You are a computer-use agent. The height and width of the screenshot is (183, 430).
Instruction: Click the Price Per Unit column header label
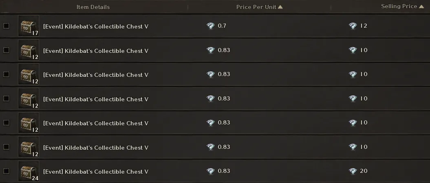click(256, 7)
